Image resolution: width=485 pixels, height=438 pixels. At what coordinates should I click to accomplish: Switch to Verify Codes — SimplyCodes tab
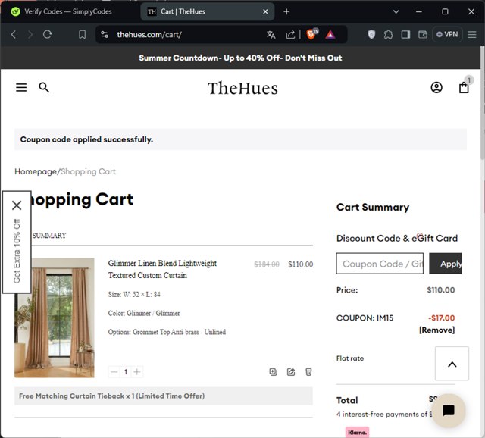[x=68, y=11]
